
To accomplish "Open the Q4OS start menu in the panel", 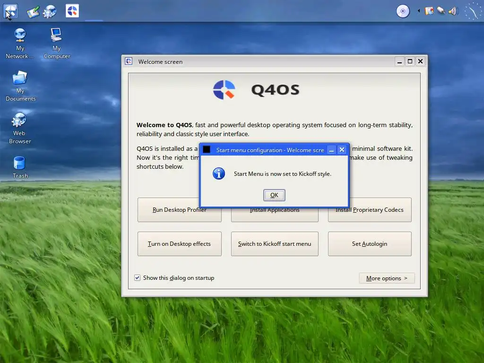I will (x=10, y=11).
